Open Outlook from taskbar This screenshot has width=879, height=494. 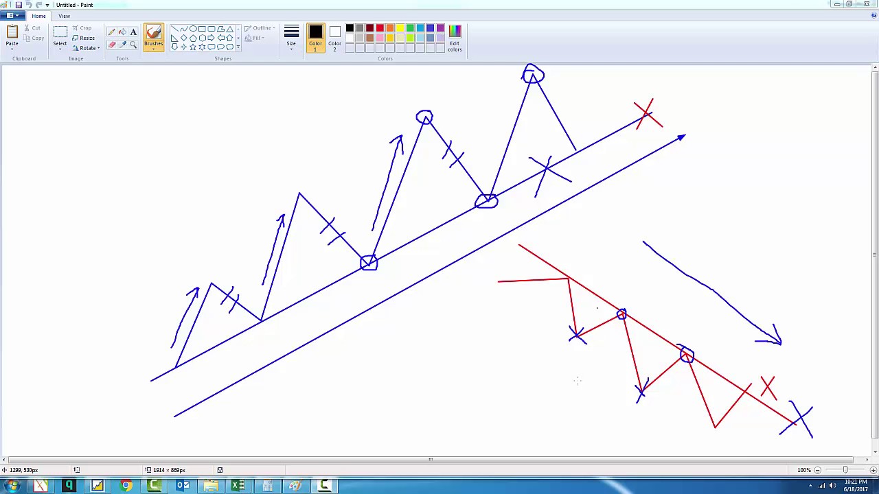183,486
